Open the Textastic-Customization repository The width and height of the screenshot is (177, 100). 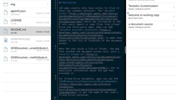tap(152, 7)
